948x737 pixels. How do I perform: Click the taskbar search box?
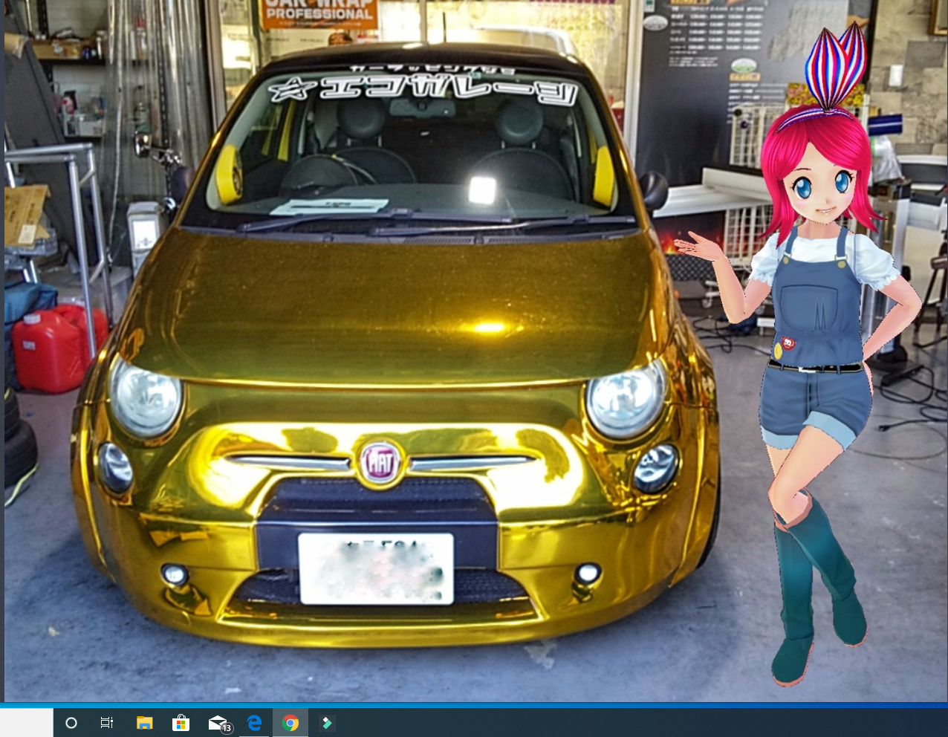coord(27,722)
